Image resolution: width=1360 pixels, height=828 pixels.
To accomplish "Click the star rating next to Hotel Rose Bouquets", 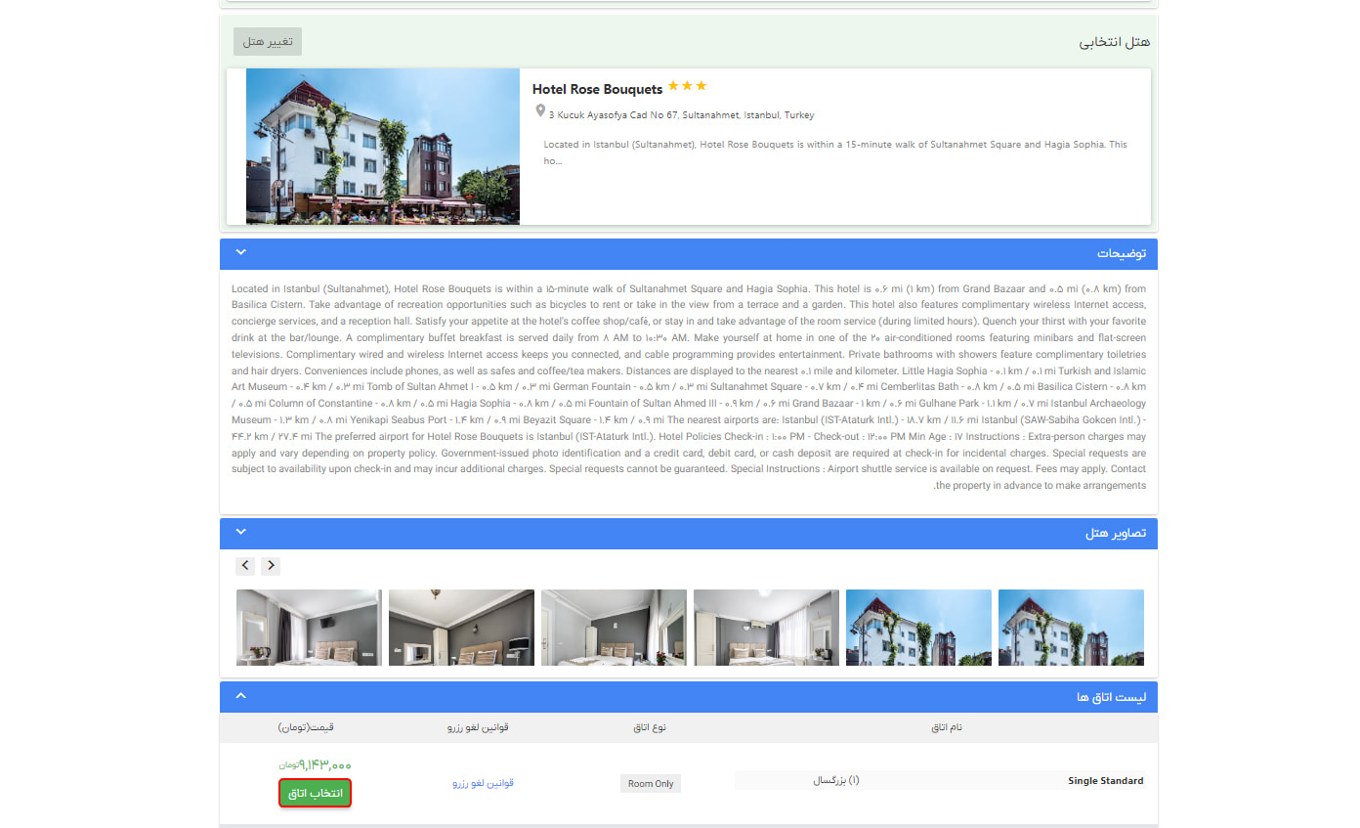I will click(x=687, y=86).
